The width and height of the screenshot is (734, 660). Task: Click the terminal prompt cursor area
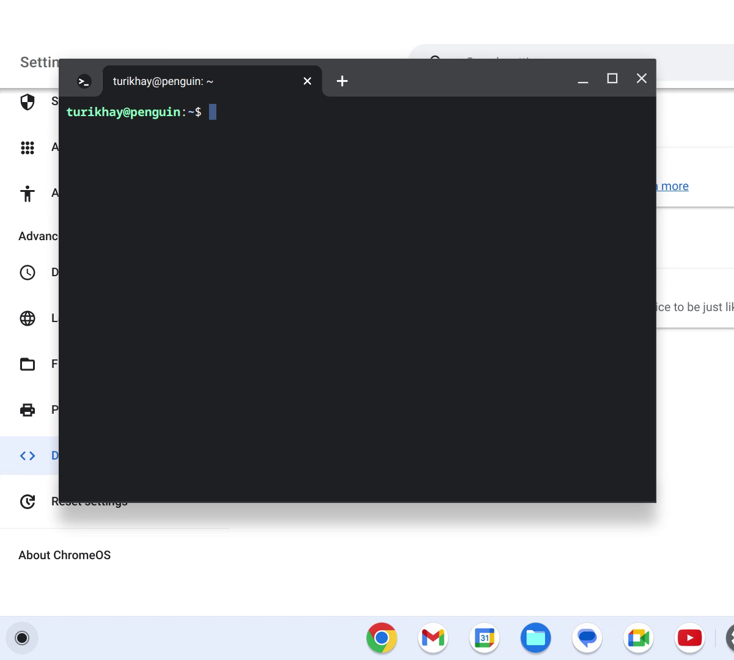[x=213, y=112]
